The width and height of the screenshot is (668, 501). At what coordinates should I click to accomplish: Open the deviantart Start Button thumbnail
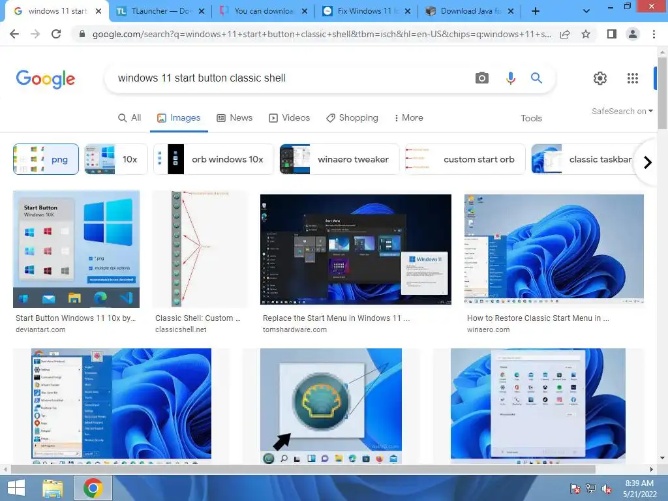click(76, 249)
